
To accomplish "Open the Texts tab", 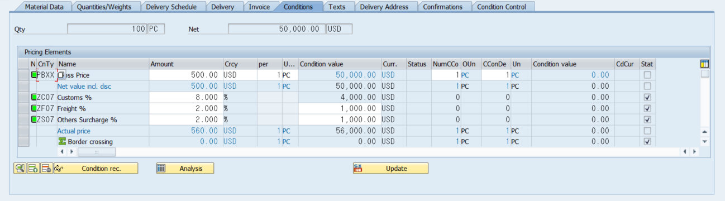I will point(337,7).
